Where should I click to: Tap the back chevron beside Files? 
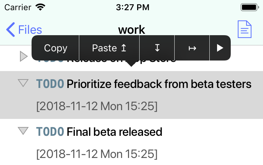coord(11,30)
